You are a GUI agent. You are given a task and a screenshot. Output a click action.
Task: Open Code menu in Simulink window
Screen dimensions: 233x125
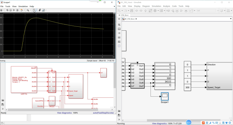[174, 6]
